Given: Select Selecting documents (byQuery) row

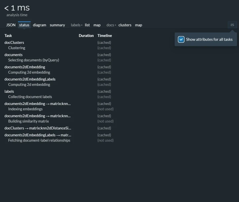Looking at the screenshot, I should click(34, 60).
